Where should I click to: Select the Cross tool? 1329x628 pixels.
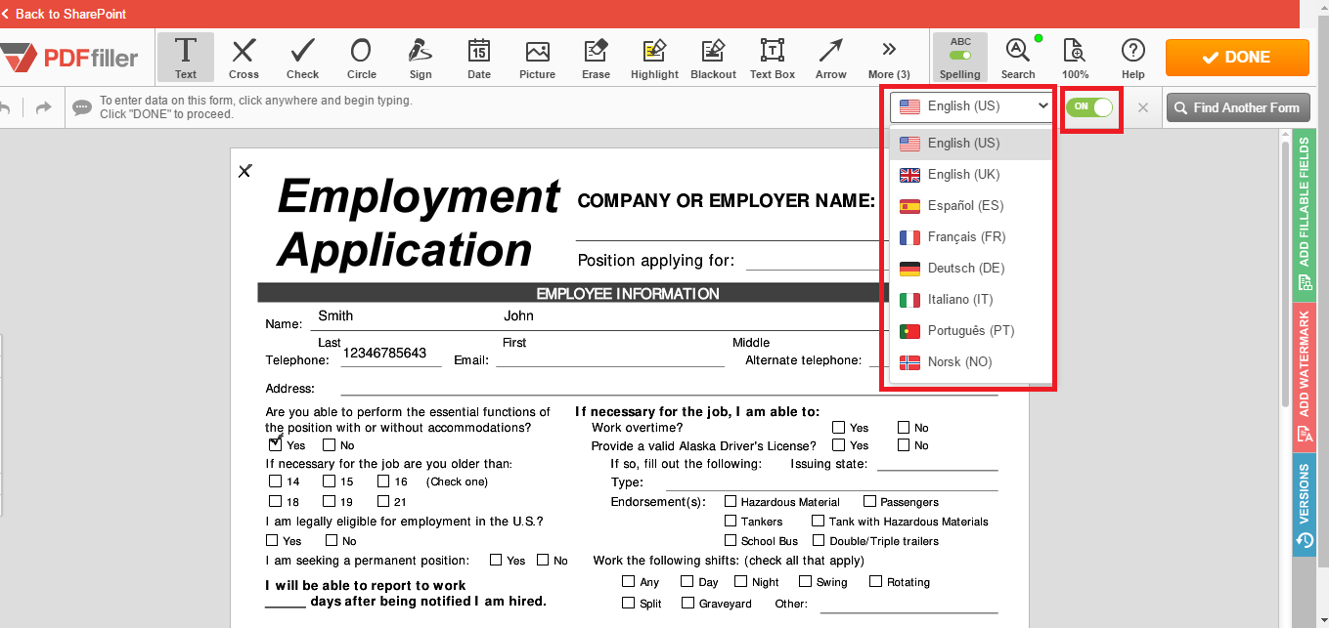[x=244, y=58]
